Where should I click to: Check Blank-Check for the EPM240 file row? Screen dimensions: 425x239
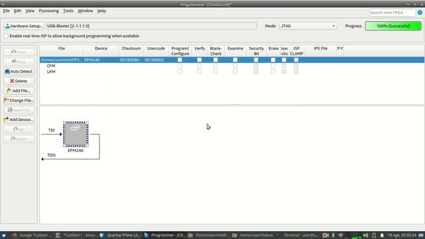[215, 60]
